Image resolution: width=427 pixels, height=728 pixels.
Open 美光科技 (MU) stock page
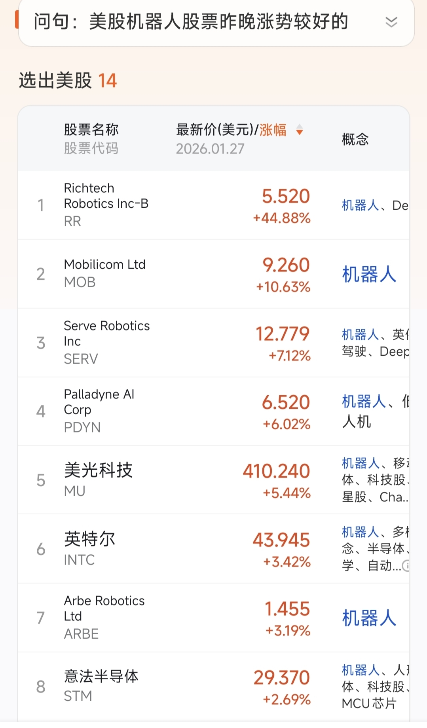(x=98, y=471)
